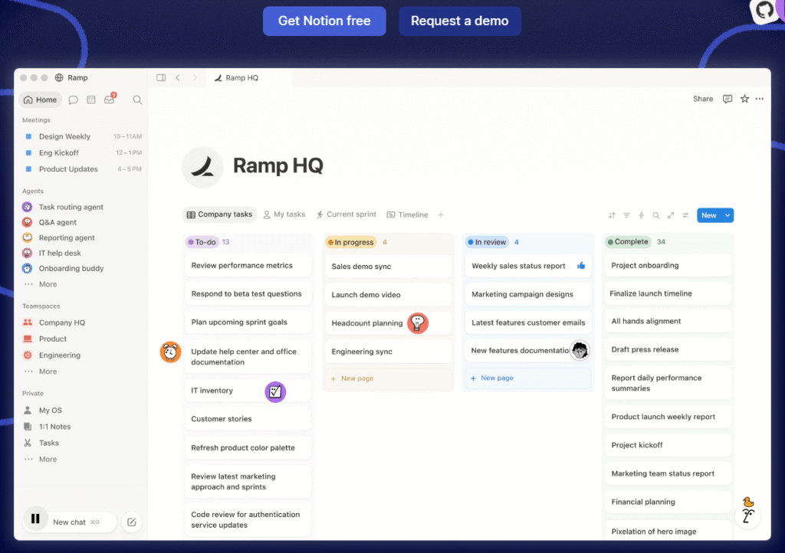Click the blue New button
Viewport: 785px width, 553px height.
click(709, 215)
